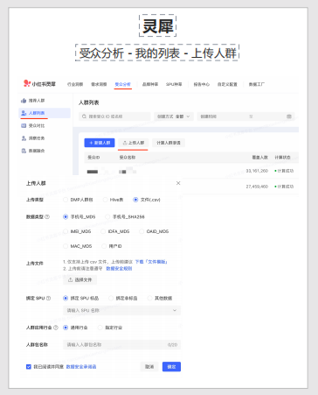The image size is (318, 395).
Task: Click the blue 确定 confirm button
Action: click(171, 367)
